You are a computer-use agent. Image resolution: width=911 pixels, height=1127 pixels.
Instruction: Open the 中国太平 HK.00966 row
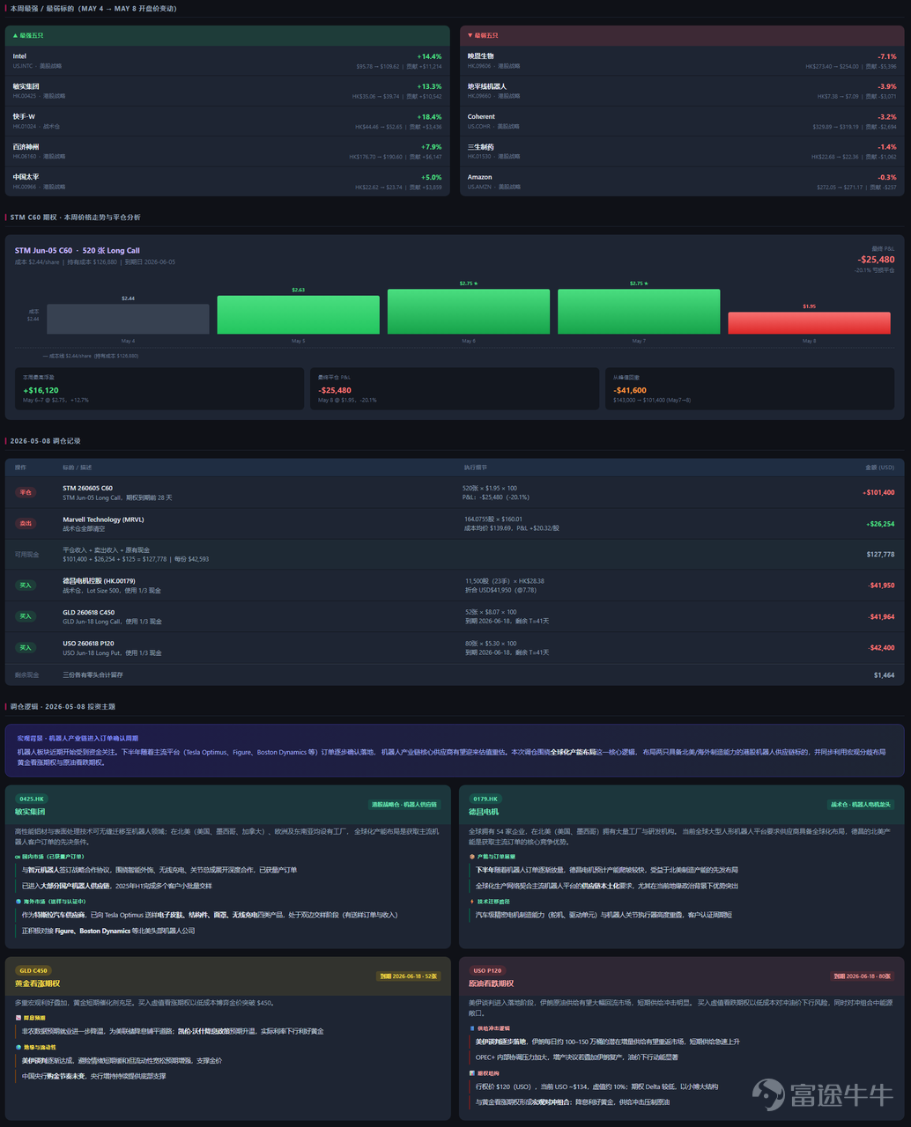click(227, 181)
